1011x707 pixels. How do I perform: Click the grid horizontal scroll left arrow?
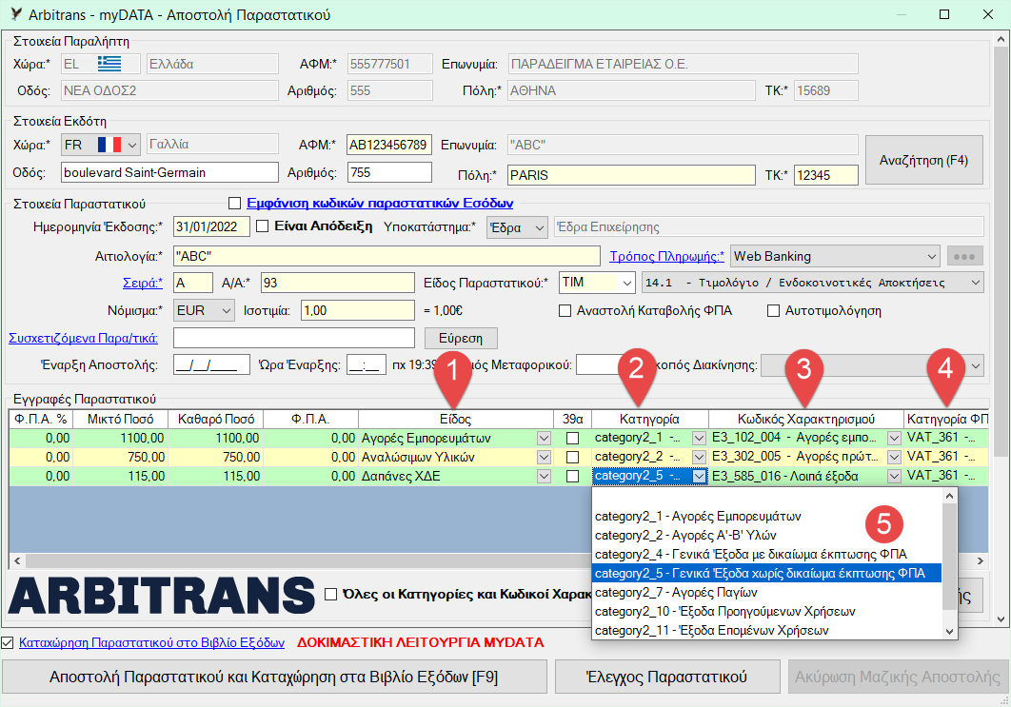pyautogui.click(x=17, y=560)
